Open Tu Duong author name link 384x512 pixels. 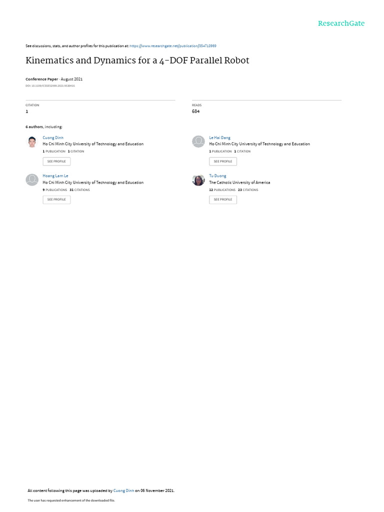[217, 176]
